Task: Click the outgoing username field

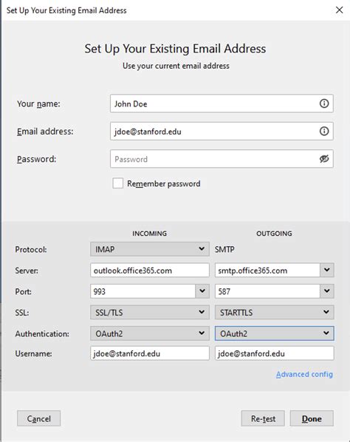Action: click(275, 353)
